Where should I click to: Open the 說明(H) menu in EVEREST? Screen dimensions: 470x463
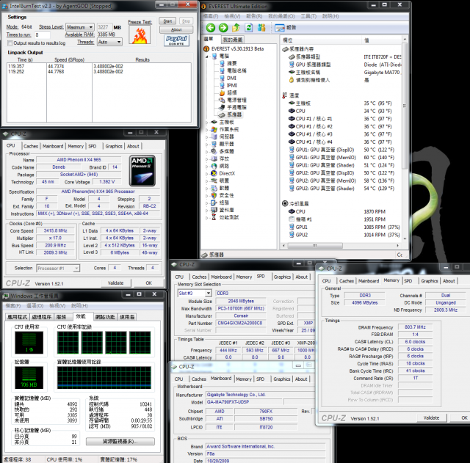[330, 16]
